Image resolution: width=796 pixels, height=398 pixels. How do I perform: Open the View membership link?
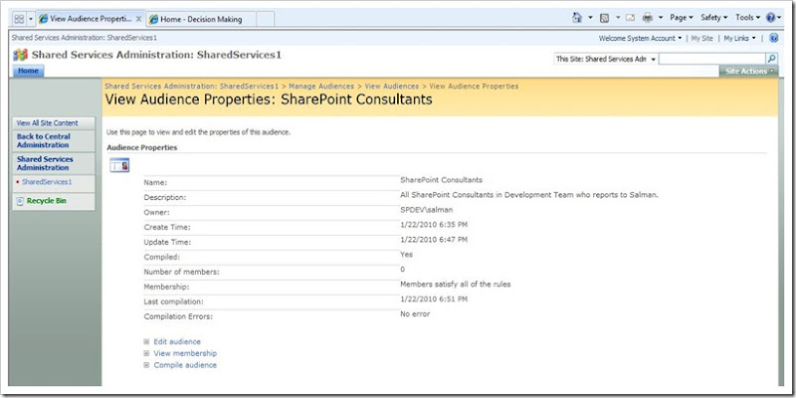(x=185, y=353)
